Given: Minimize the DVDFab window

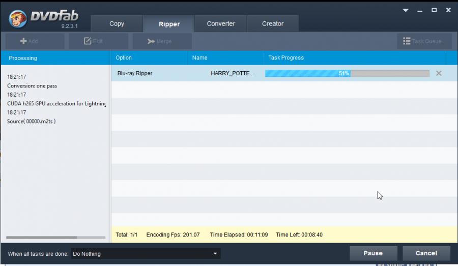Looking at the screenshot, I should pyautogui.click(x=420, y=11).
